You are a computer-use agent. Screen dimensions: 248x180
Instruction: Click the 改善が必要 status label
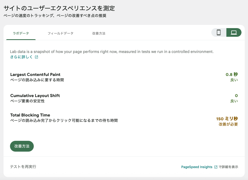[228, 124]
